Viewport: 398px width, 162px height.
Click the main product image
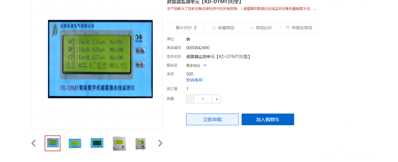point(100,59)
